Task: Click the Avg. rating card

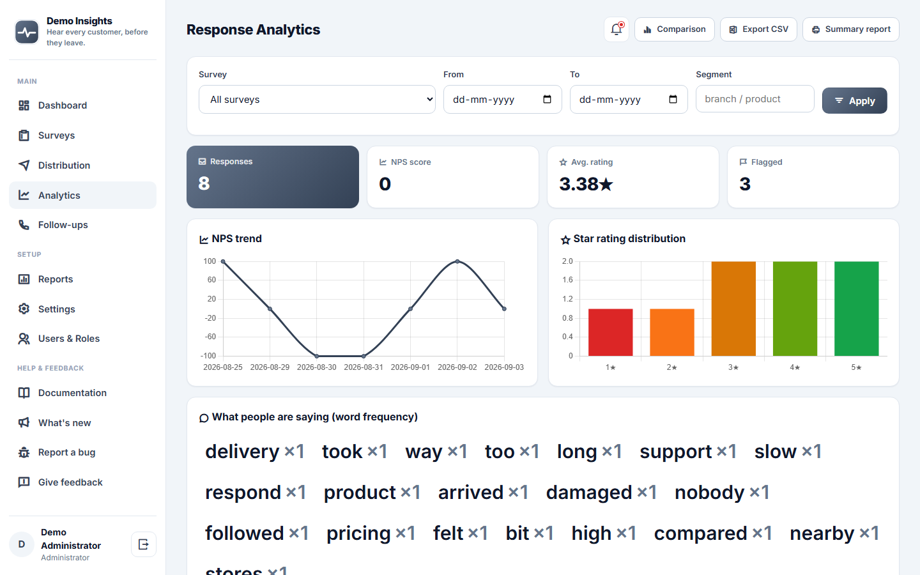Action: [633, 177]
